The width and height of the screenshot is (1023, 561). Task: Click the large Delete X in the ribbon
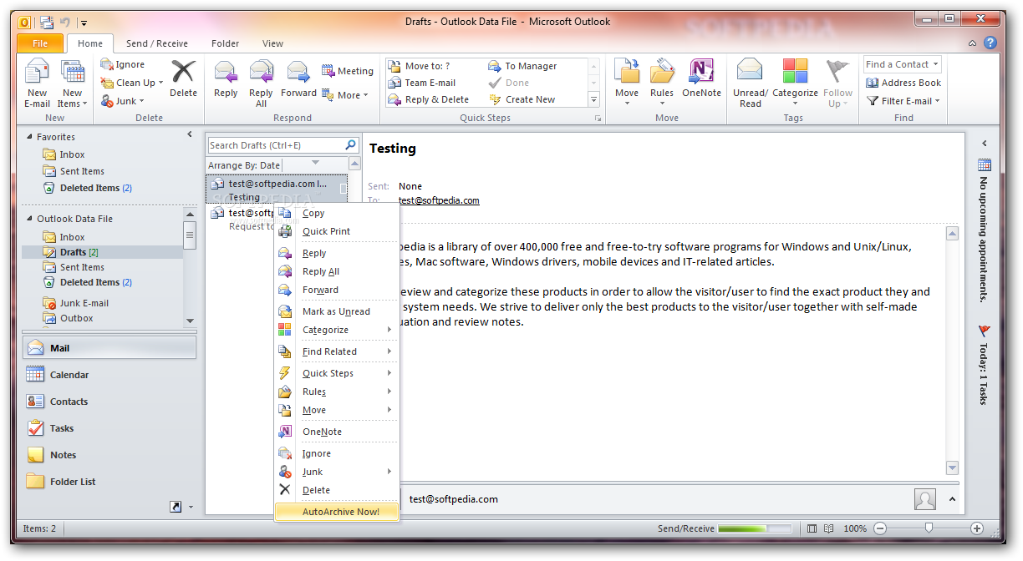tap(183, 80)
